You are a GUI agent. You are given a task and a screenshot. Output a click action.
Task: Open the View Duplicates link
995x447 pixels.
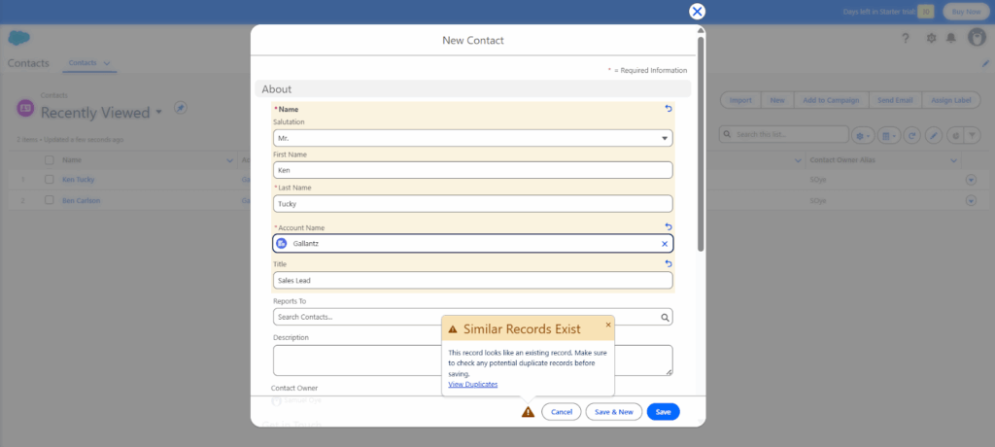coord(472,385)
